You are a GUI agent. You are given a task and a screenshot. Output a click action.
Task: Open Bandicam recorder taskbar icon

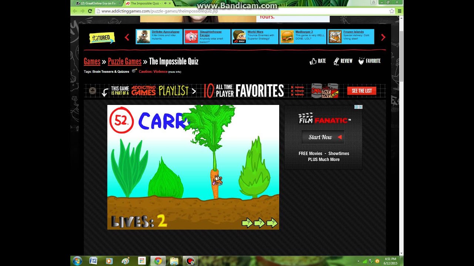190,261
